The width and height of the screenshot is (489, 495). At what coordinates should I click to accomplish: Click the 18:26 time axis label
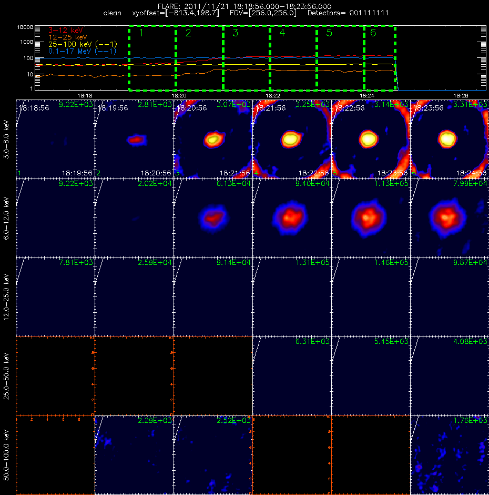[x=461, y=95]
